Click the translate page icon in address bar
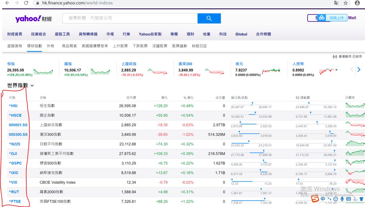 (336, 3)
